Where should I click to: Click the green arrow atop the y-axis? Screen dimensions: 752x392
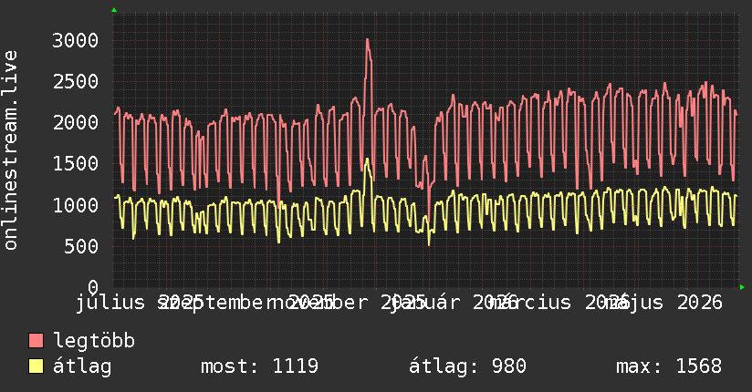114,10
